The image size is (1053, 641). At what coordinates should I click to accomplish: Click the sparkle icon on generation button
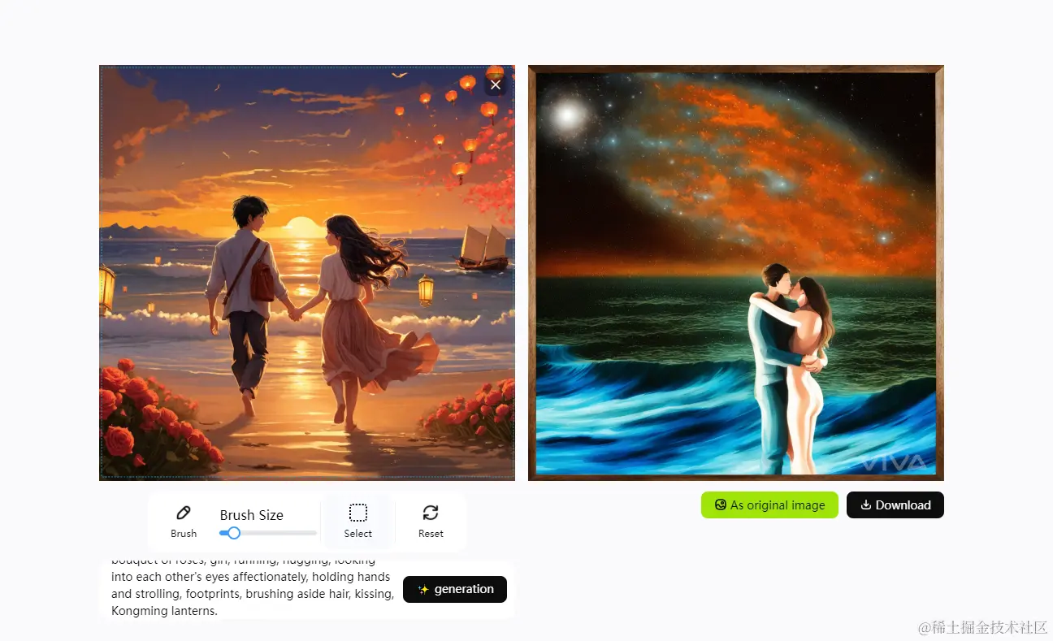click(x=423, y=590)
